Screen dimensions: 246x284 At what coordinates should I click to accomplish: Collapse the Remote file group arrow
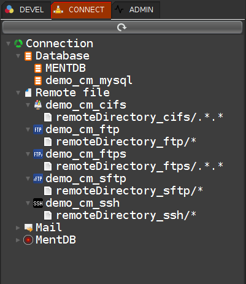pos(18,93)
